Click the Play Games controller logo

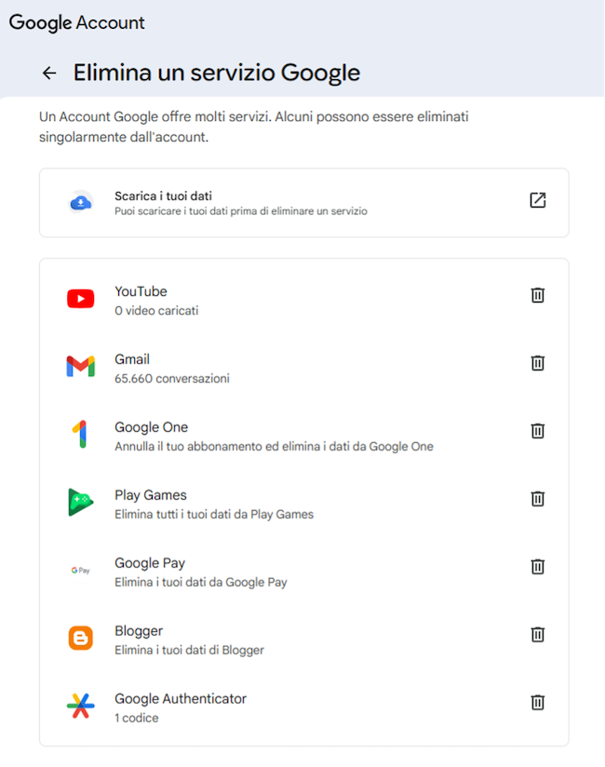tap(81, 503)
